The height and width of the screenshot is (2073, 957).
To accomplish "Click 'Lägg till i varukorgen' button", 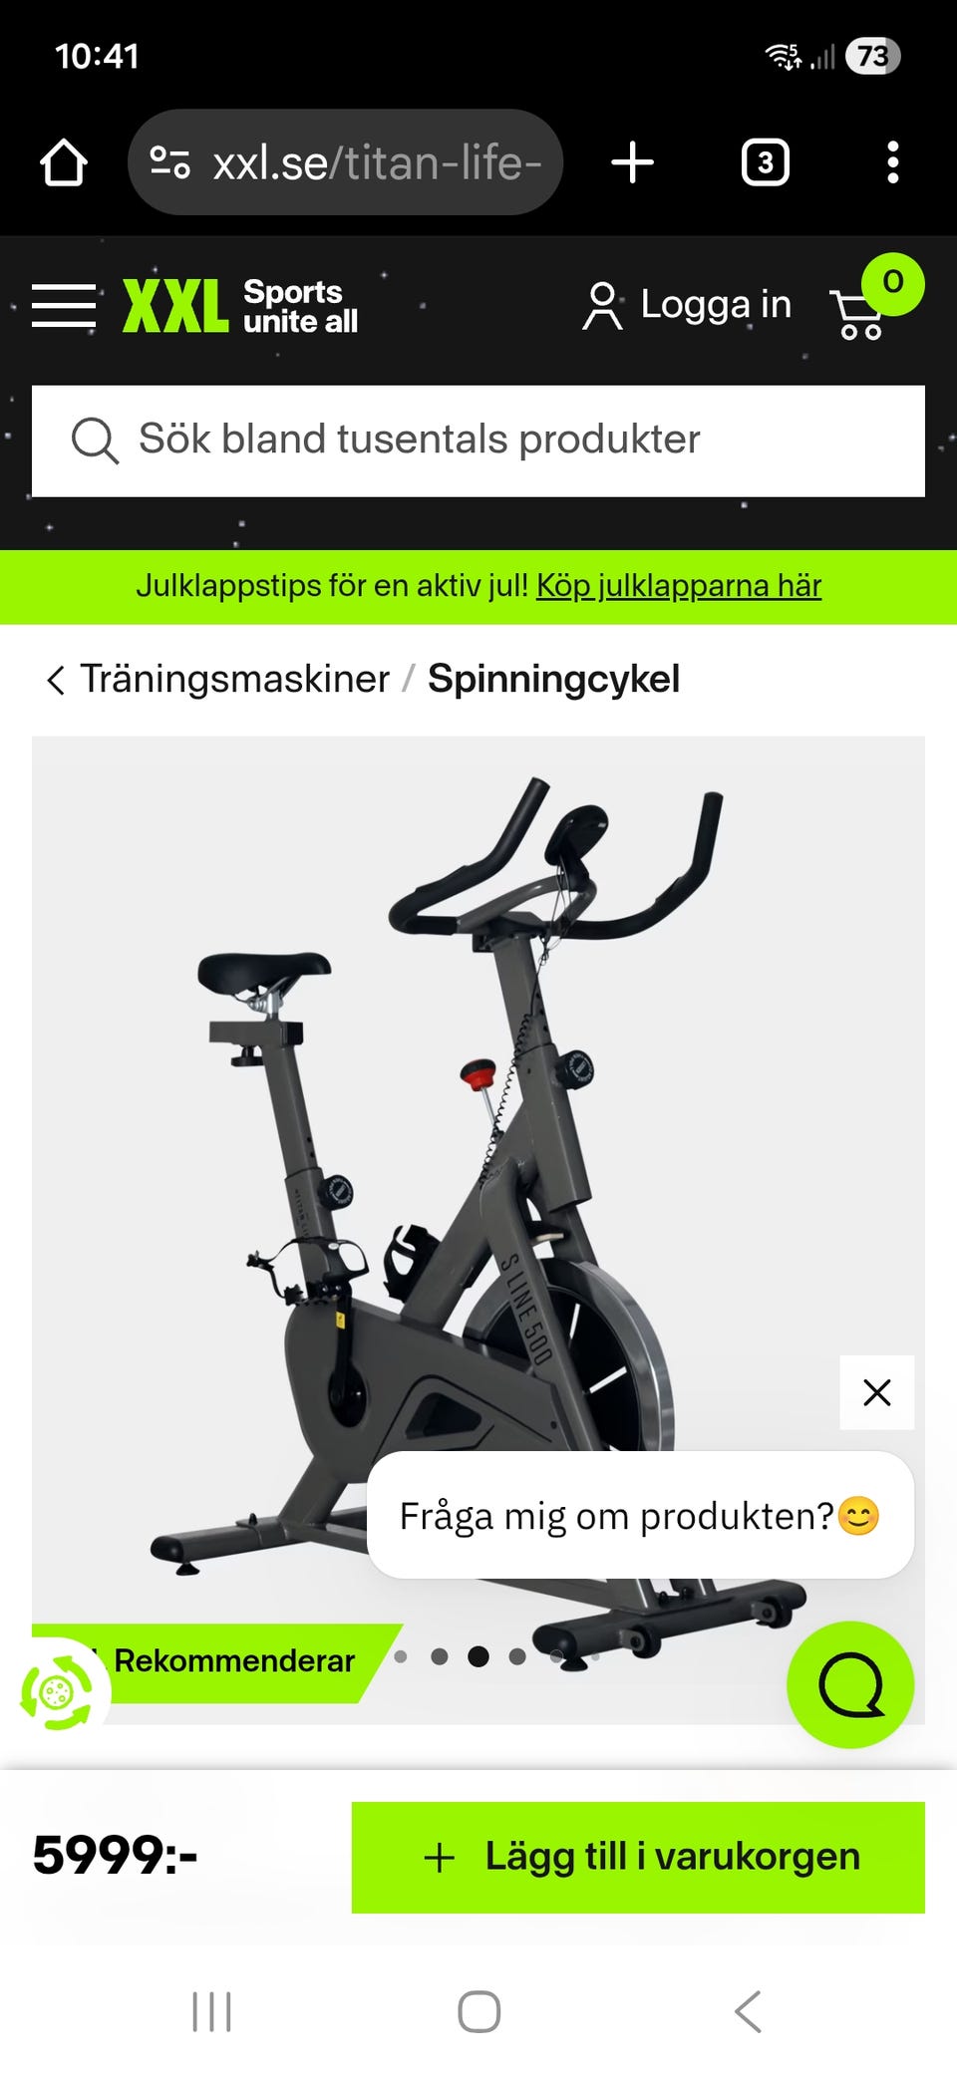I will [638, 1857].
